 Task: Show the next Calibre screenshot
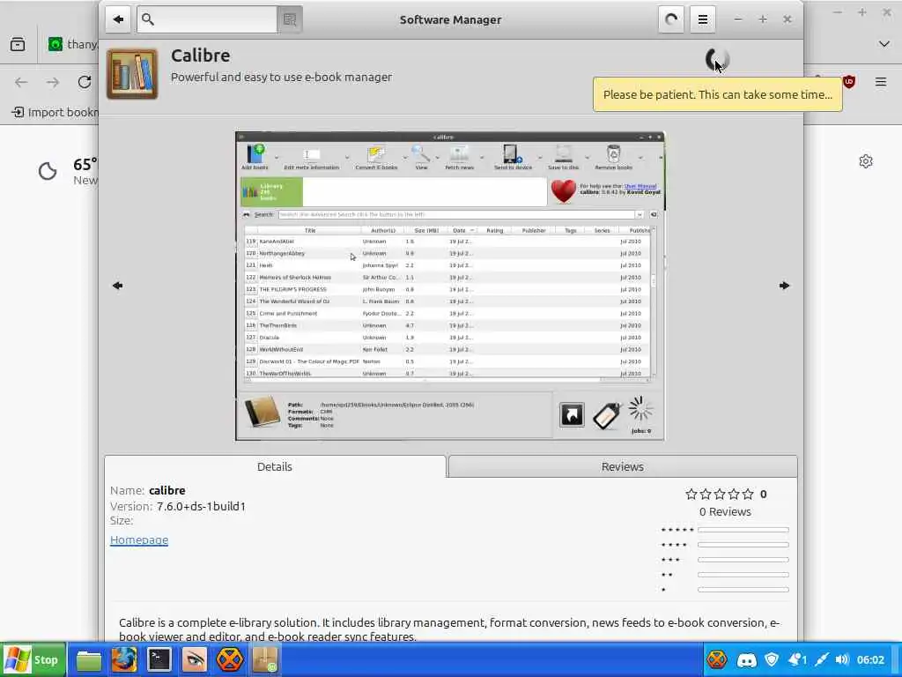pos(784,286)
